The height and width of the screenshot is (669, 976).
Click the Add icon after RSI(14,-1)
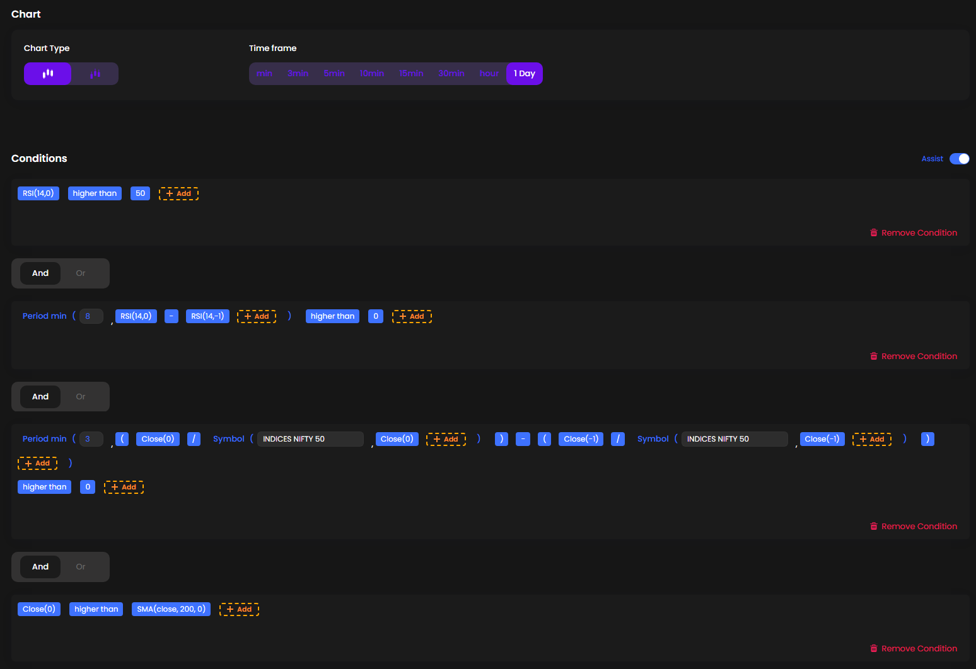tap(256, 316)
